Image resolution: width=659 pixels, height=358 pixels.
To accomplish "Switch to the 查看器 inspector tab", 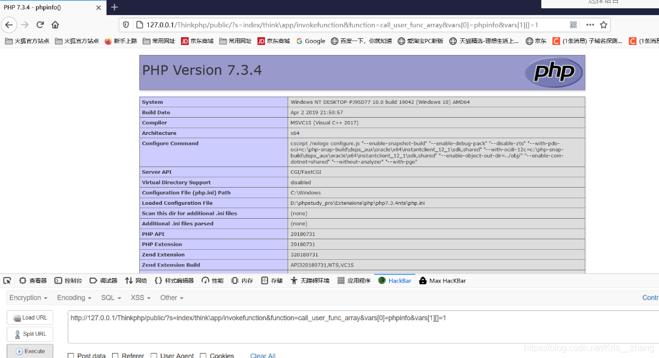I will (33, 281).
